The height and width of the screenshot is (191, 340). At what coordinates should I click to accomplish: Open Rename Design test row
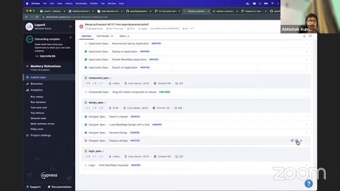[196, 133]
